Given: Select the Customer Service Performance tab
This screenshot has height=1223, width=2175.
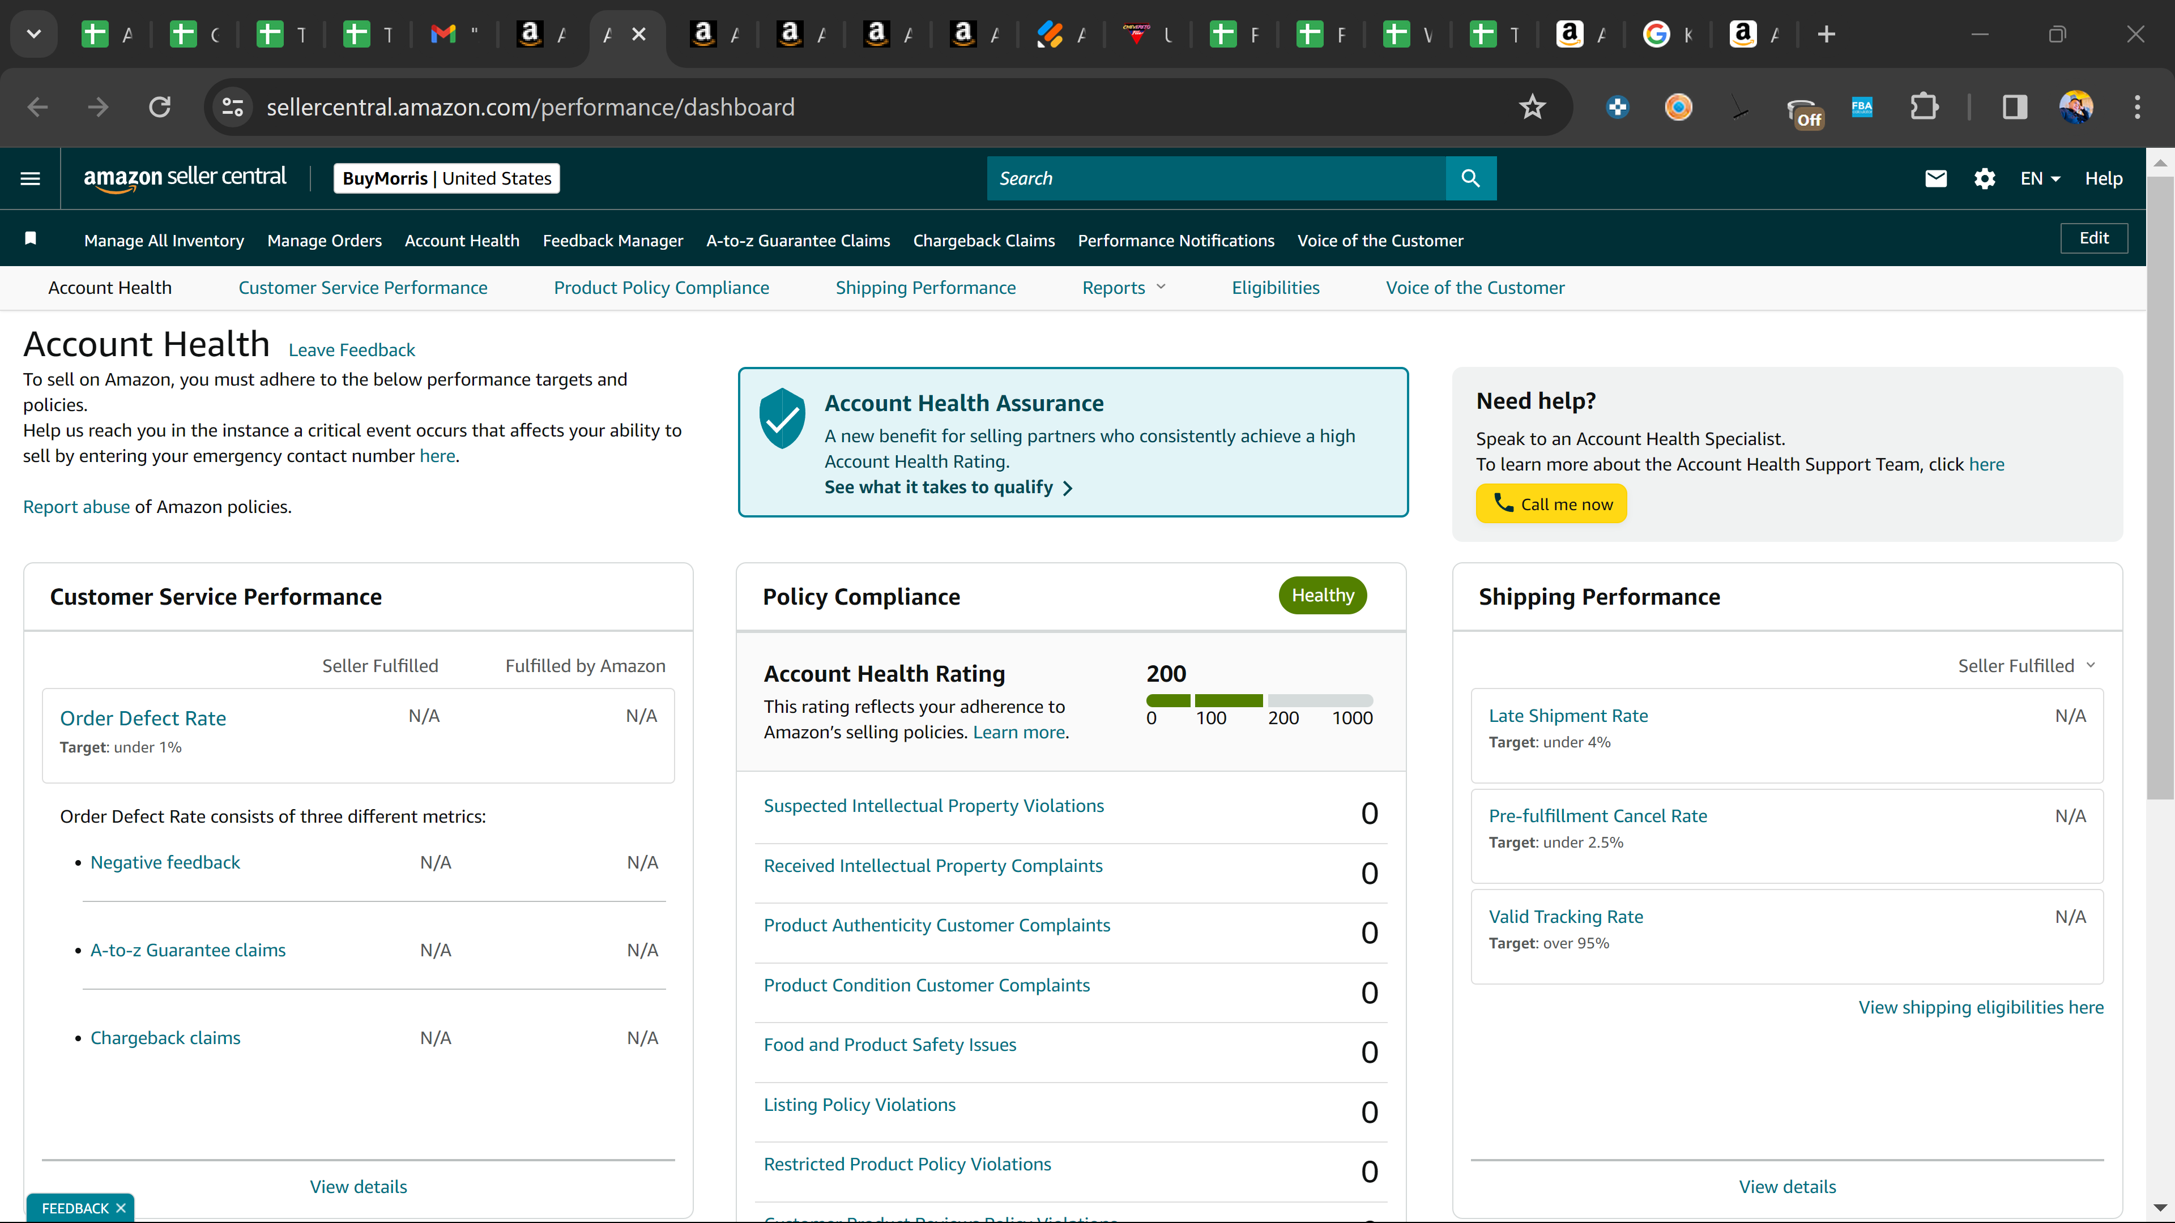Looking at the screenshot, I should click(x=363, y=288).
